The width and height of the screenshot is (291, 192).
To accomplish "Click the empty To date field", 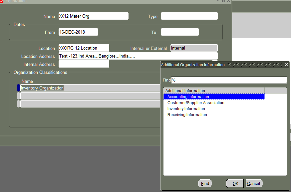I will tap(180, 32).
